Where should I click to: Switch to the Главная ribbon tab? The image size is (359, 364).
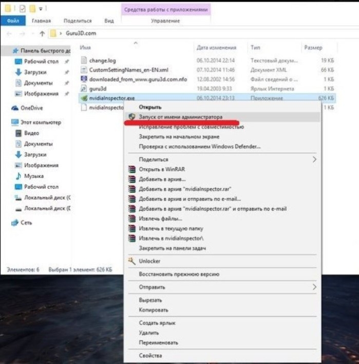(x=41, y=21)
